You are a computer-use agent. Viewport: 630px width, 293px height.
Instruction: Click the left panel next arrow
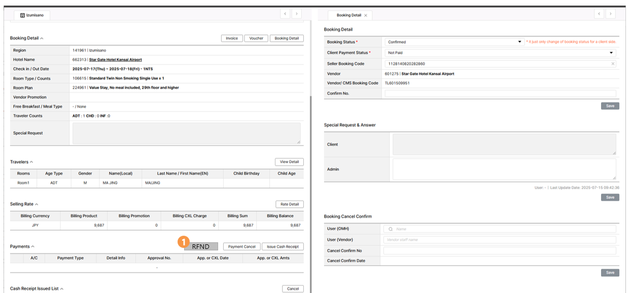tap(297, 14)
